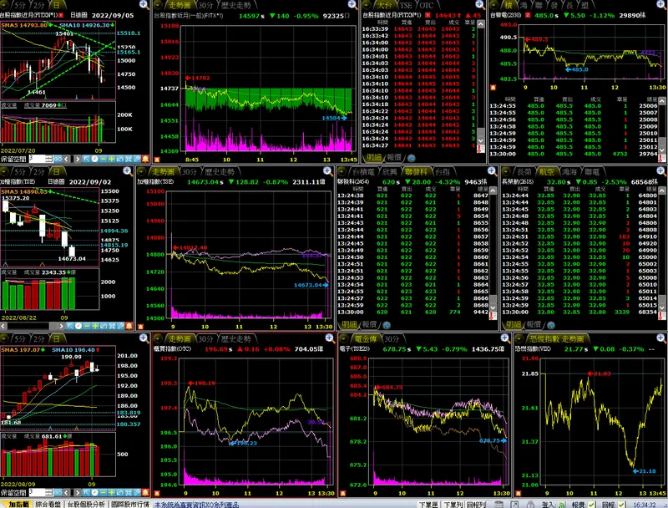Open dropdown of 台積電 stock panel
The height and width of the screenshot is (508, 668).
tap(494, 5)
